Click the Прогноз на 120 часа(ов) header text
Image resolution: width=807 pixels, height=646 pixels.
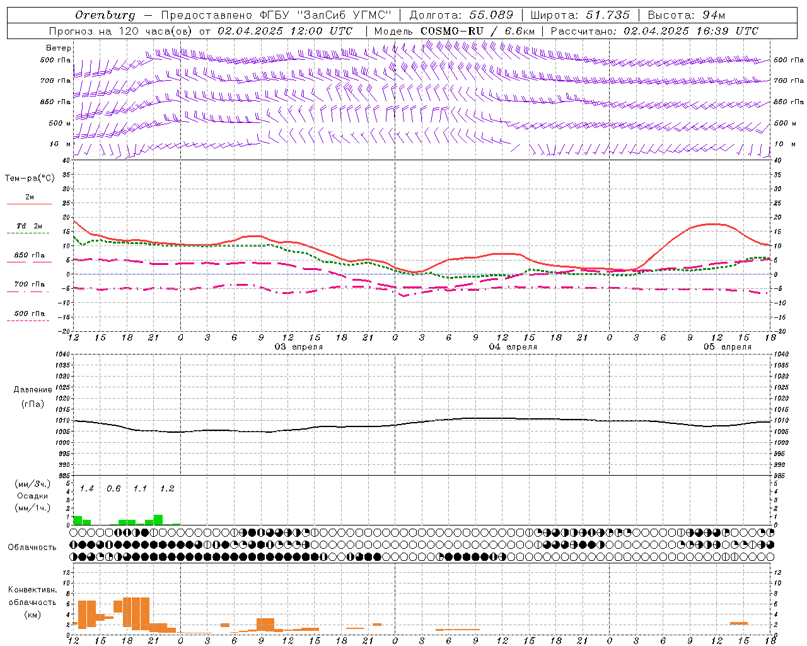[x=200, y=31]
